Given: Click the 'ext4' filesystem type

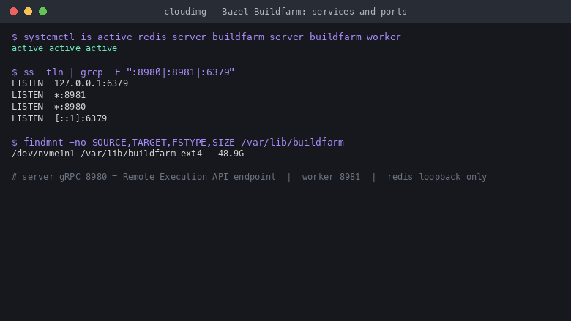Looking at the screenshot, I should [x=192, y=154].
